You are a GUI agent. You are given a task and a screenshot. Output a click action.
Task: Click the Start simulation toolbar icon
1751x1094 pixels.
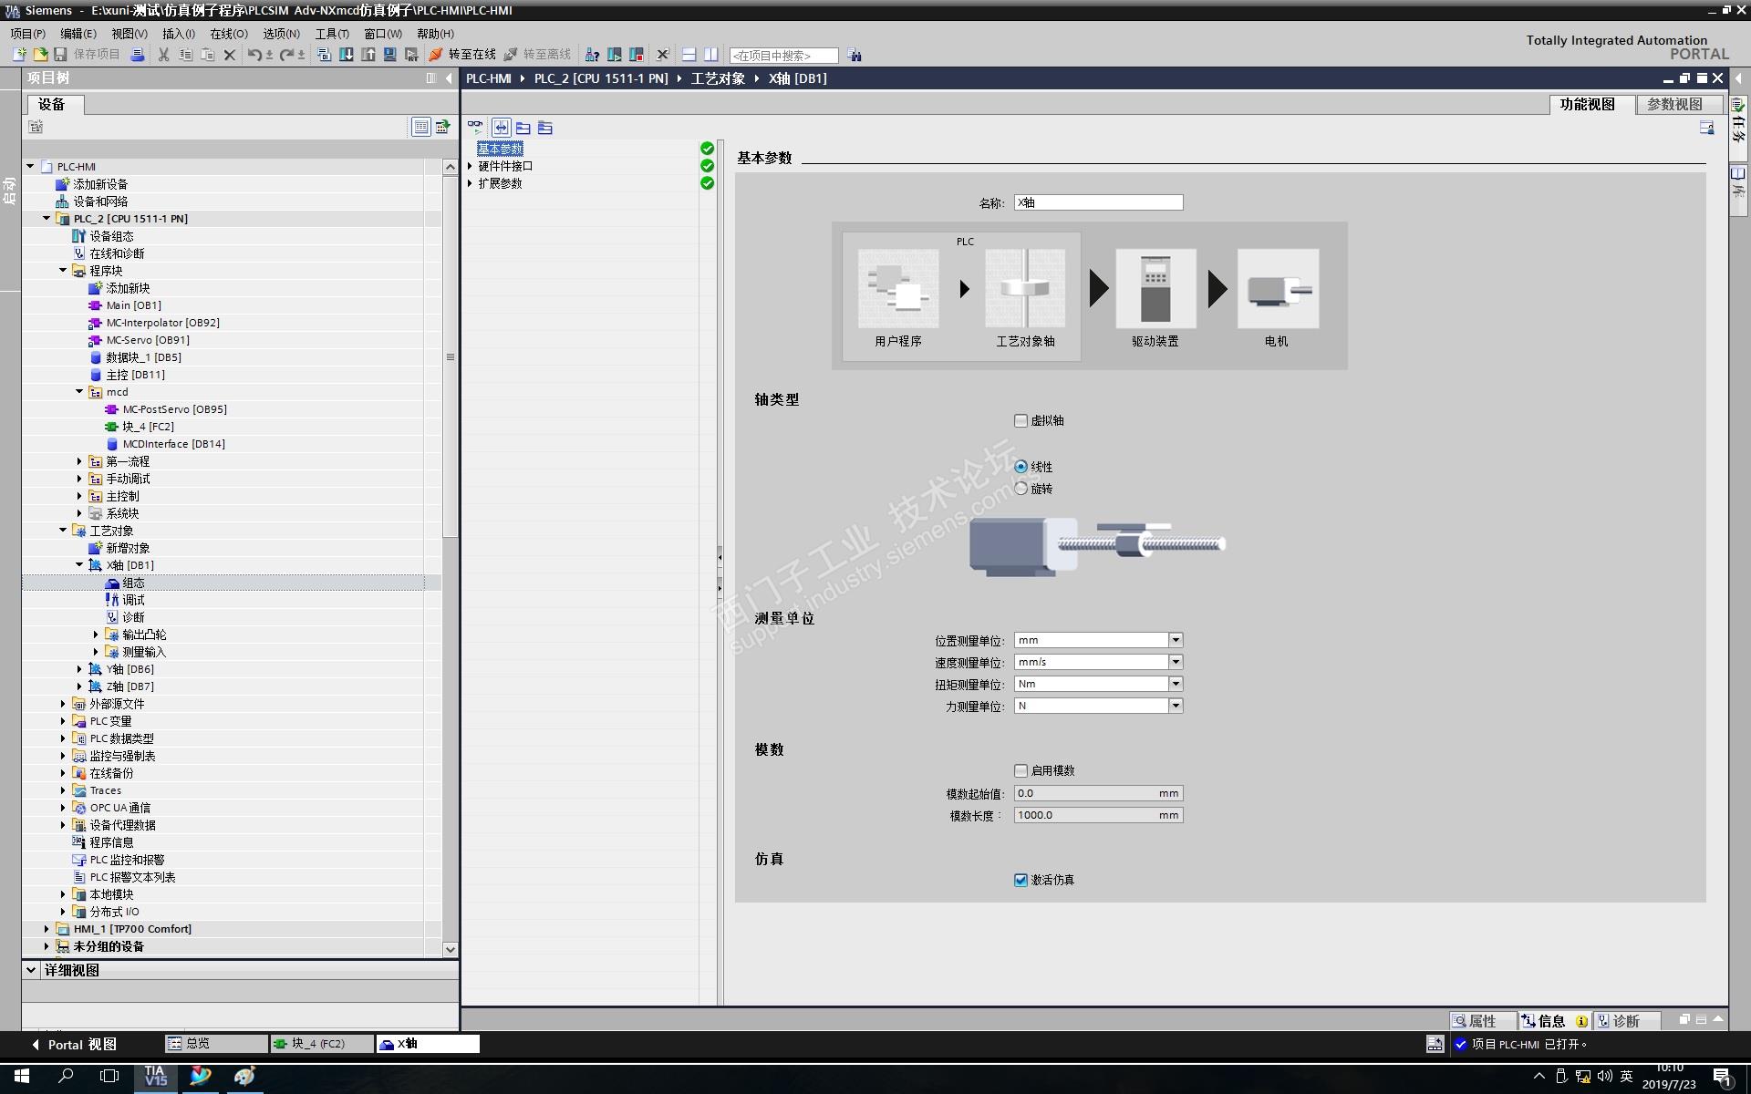click(390, 55)
